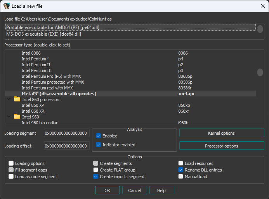Select Portable executable for AMD64 (PE) loader
The image size is (269, 199).
[130, 27]
